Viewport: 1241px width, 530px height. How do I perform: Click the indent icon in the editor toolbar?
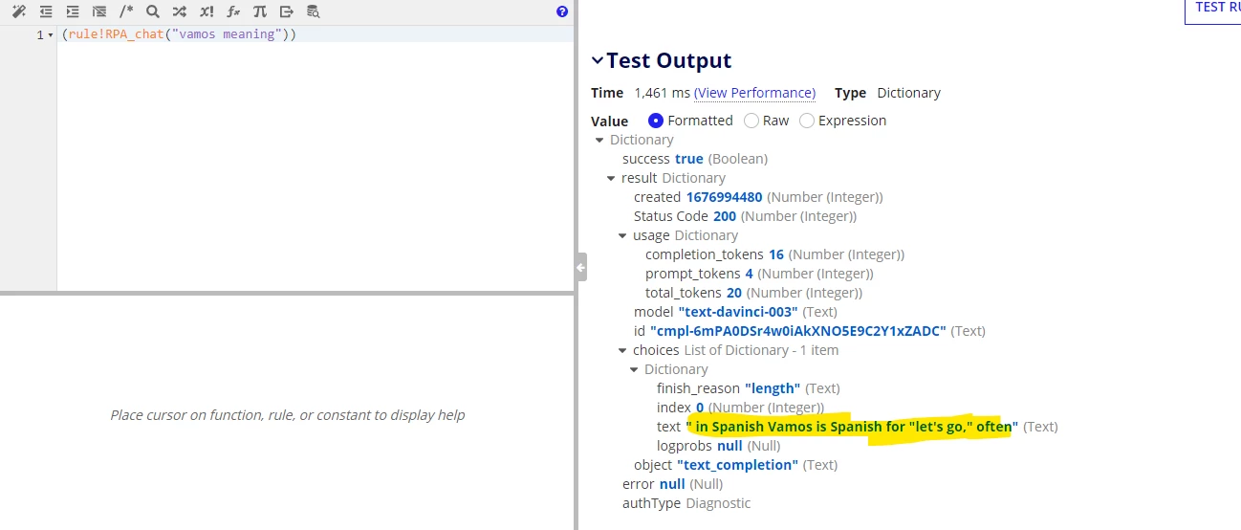coord(73,11)
